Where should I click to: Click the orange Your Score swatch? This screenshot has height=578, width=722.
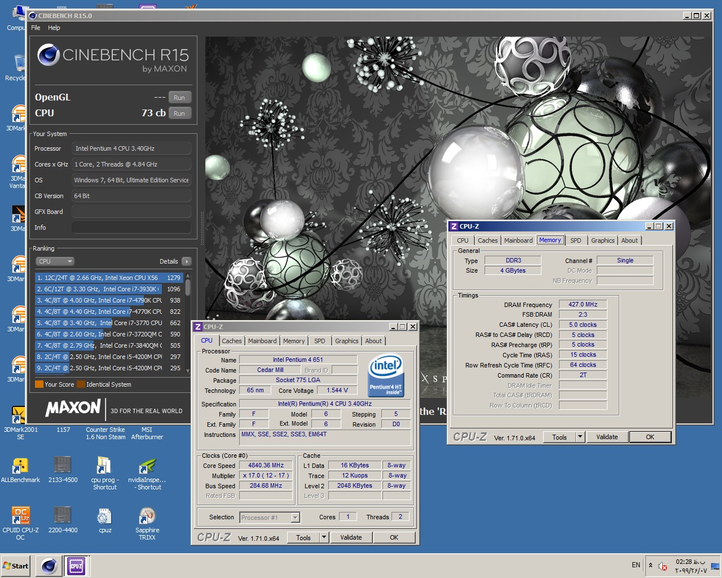click(x=39, y=384)
